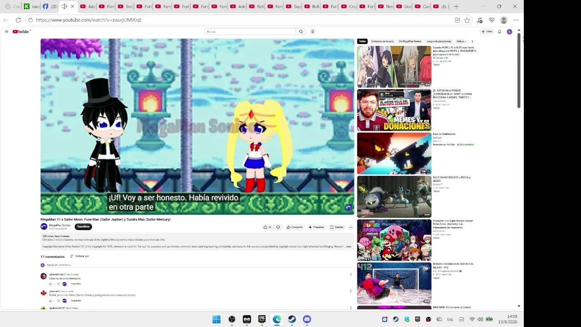This screenshot has height=327, width=581.
Task: Show more filter chips with the arrow
Action: tap(472, 41)
